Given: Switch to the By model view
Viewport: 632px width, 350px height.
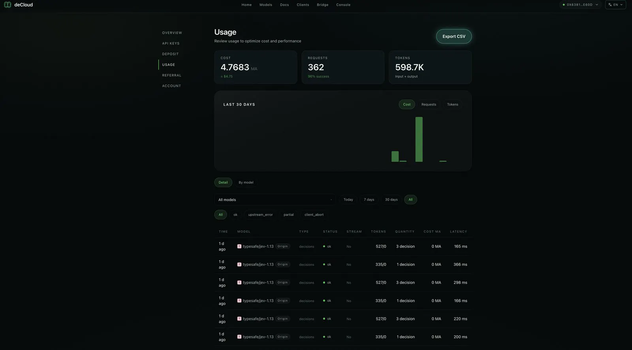Looking at the screenshot, I should 246,182.
